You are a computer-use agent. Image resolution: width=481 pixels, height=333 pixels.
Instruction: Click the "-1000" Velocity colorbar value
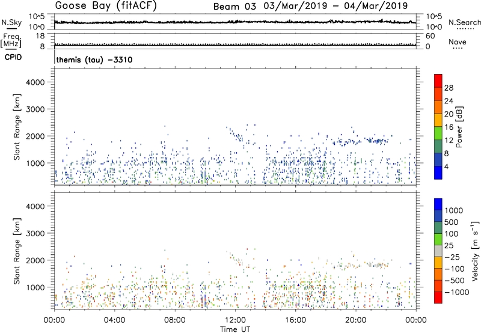pyautogui.click(x=457, y=292)
